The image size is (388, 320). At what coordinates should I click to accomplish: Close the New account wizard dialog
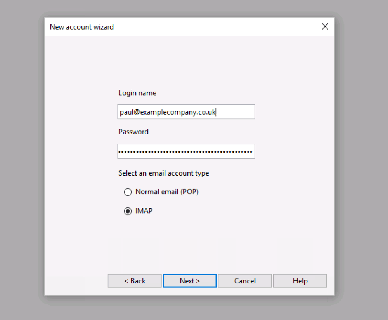(325, 26)
